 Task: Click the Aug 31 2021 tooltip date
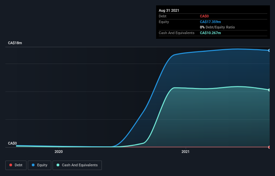point(169,10)
